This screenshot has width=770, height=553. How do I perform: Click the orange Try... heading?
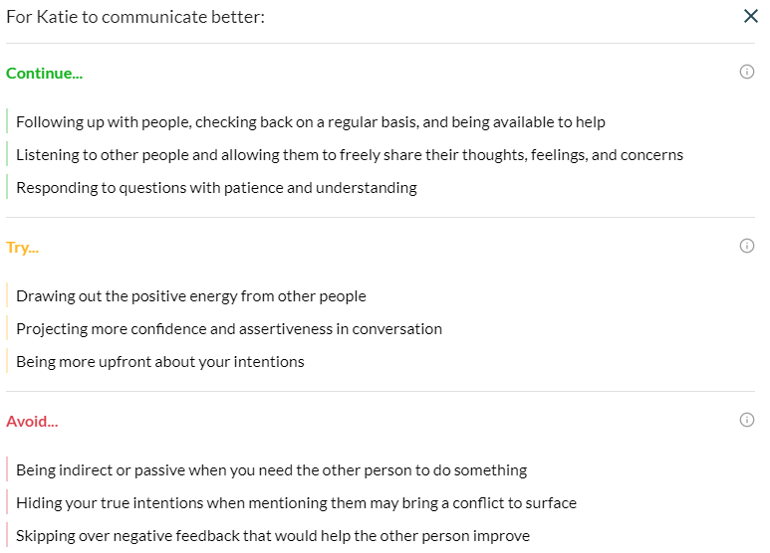[23, 248]
